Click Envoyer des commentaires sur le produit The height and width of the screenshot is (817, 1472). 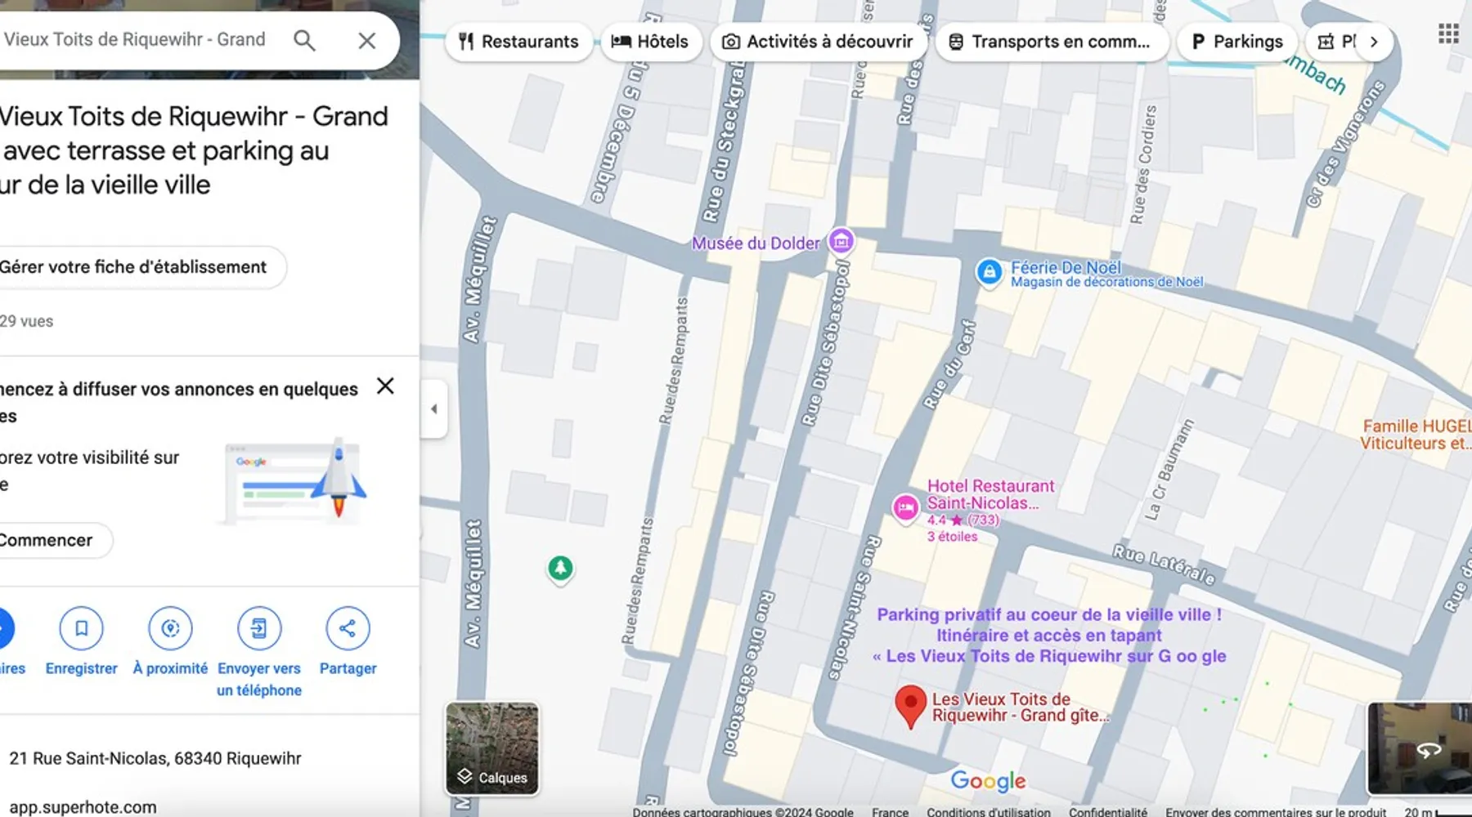(1276, 811)
